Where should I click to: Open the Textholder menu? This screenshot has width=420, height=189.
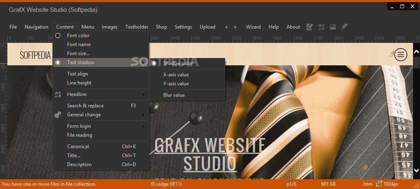[137, 27]
